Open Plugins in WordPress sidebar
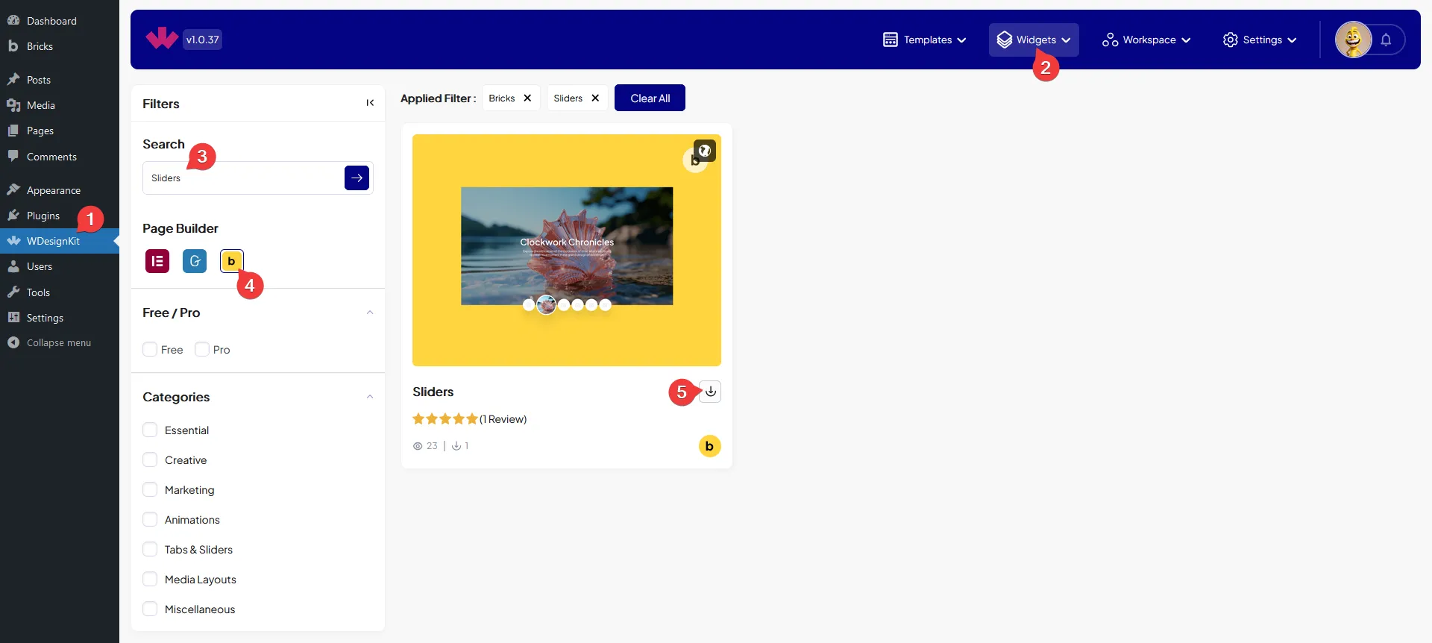This screenshot has width=1432, height=643. 43,216
